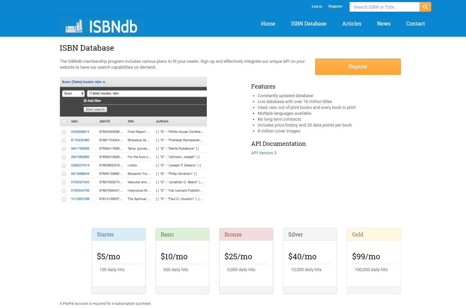Open News navigation item

pos(384,24)
